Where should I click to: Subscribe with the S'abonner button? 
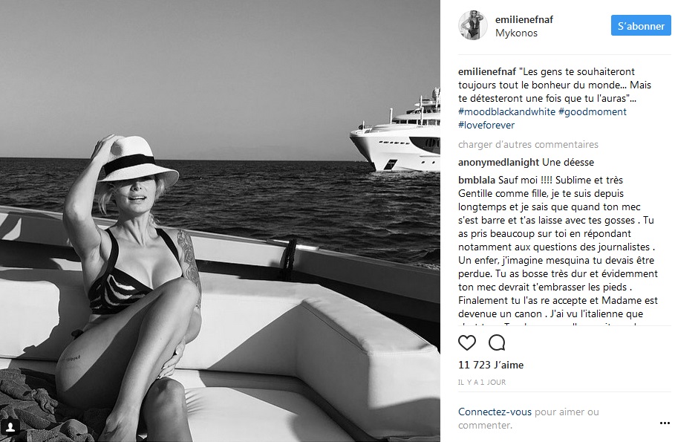click(641, 26)
